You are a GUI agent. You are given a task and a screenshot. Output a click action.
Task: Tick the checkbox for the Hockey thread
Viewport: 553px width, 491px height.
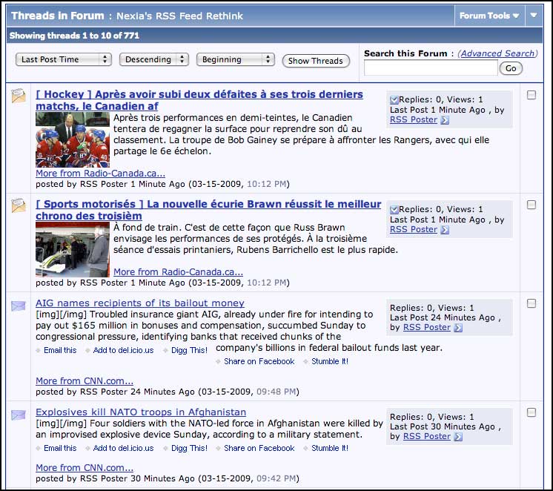(531, 95)
